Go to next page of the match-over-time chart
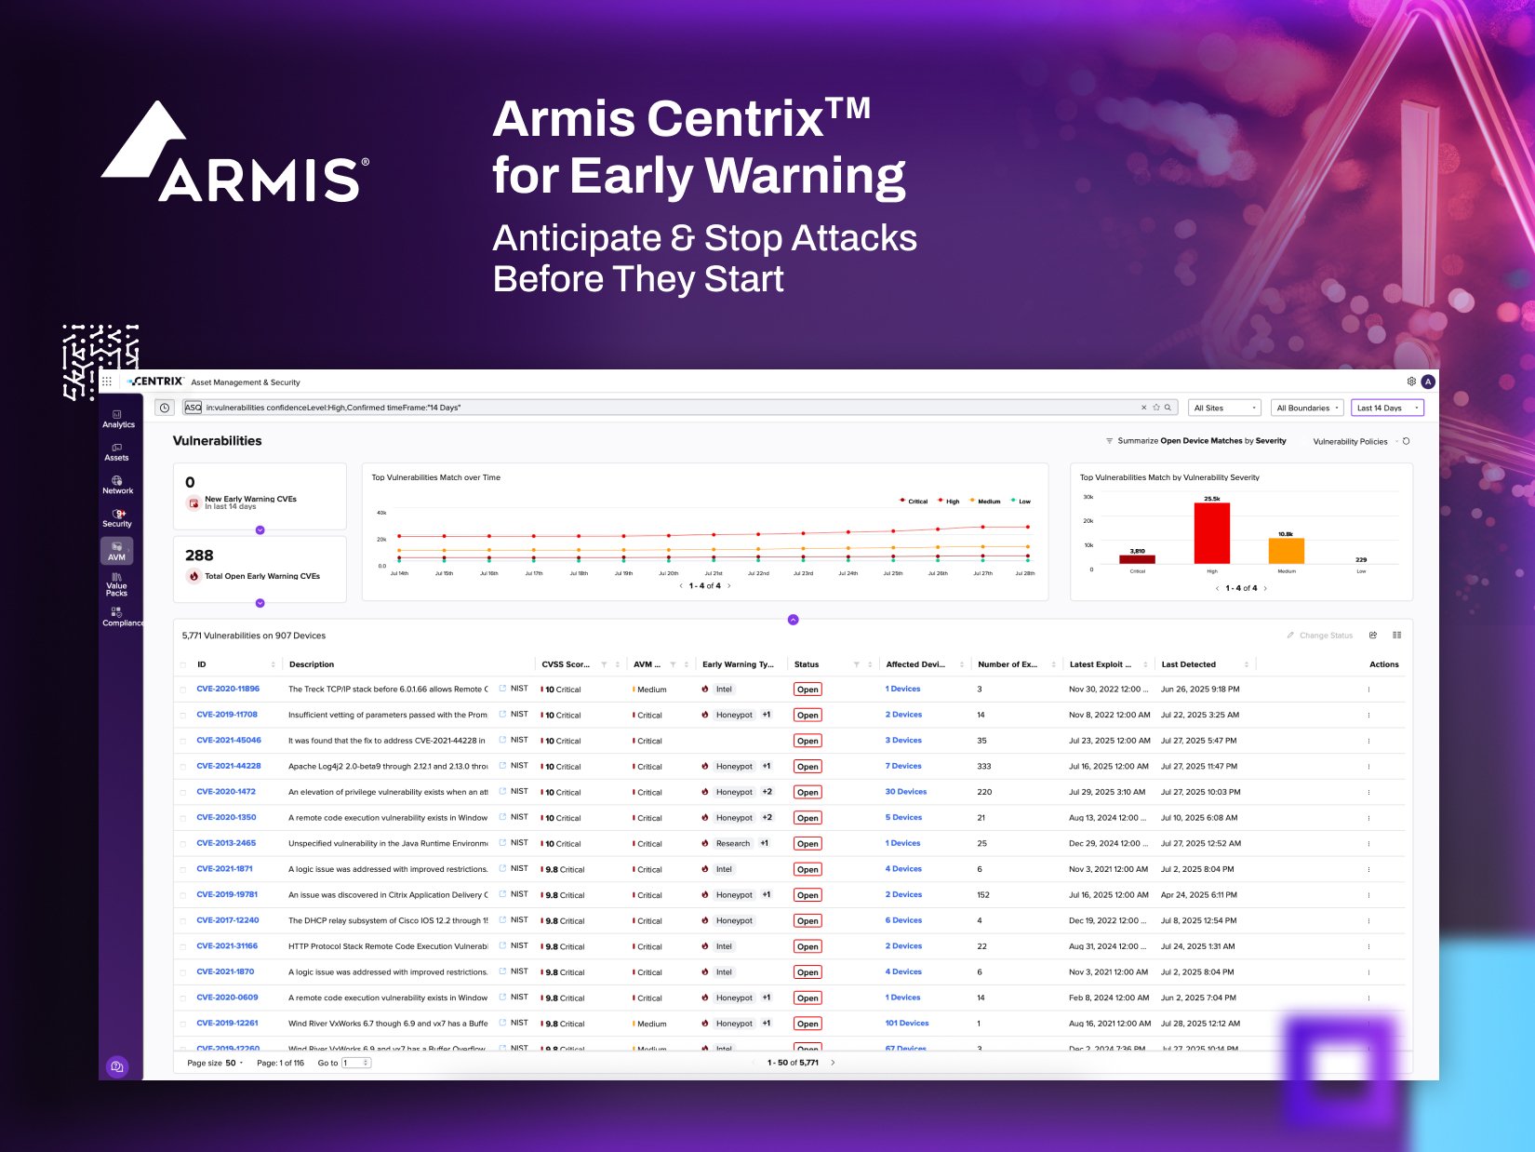Screen dimensions: 1535x1152 pos(729,586)
